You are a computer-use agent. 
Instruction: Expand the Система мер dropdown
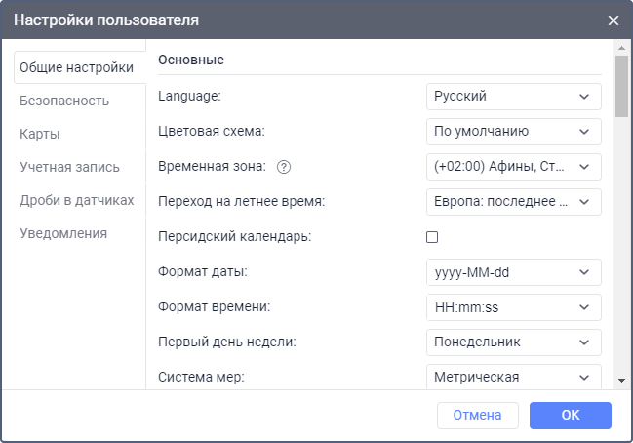click(514, 377)
